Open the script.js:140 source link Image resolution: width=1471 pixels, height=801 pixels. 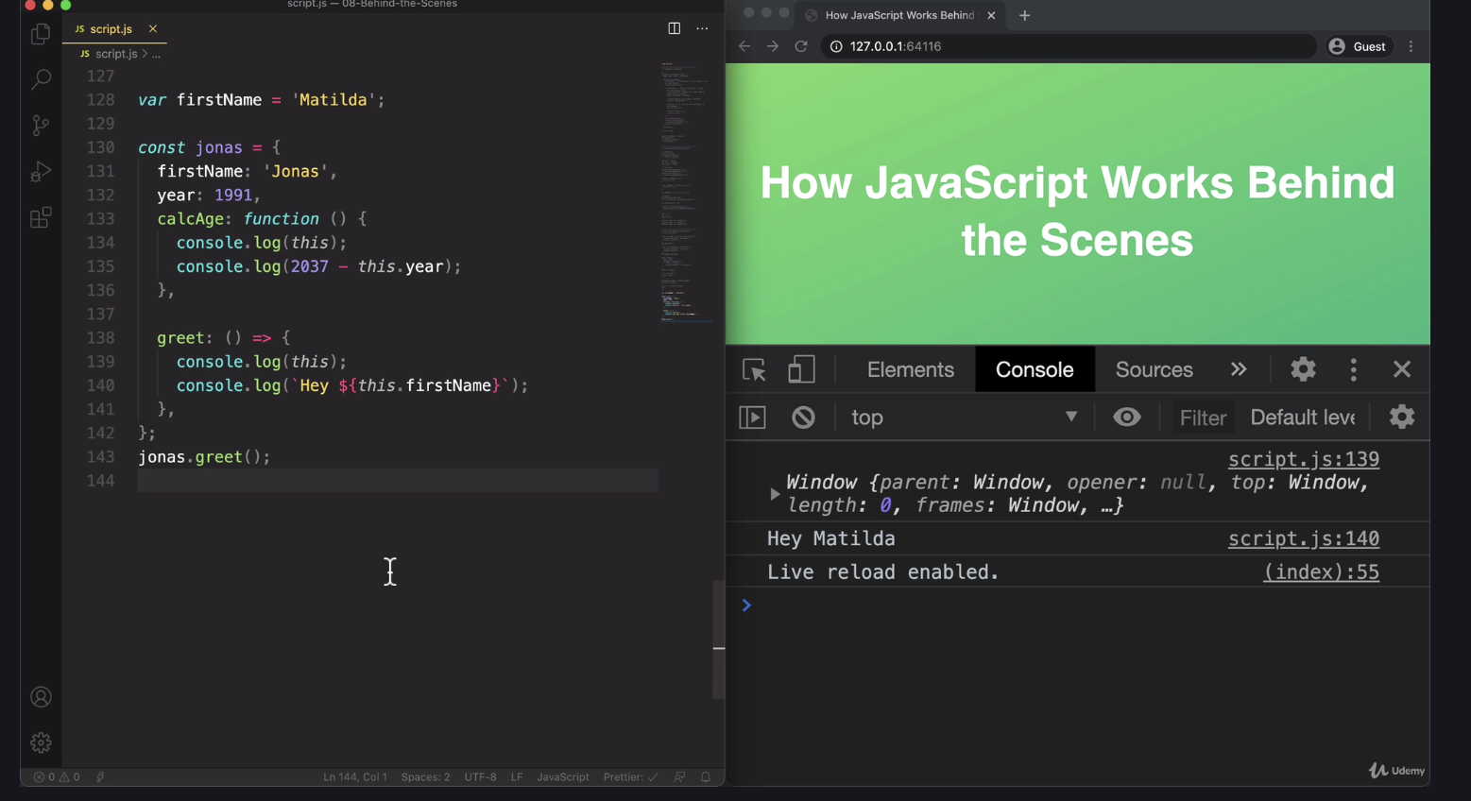[1303, 538]
